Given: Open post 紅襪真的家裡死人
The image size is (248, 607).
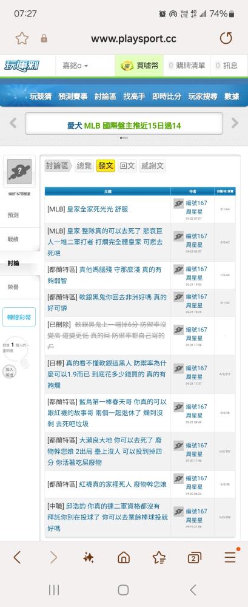Looking at the screenshot, I should (123, 484).
